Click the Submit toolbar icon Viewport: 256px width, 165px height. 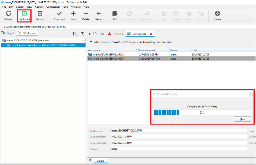[40, 13]
